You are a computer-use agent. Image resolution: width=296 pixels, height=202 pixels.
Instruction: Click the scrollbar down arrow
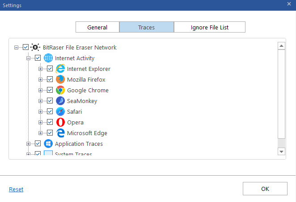tap(281, 152)
